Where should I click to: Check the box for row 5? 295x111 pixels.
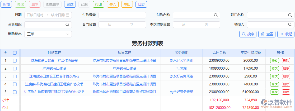coord(15,92)
